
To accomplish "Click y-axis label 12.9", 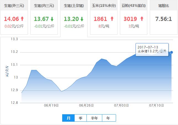I will pos(14,90).
